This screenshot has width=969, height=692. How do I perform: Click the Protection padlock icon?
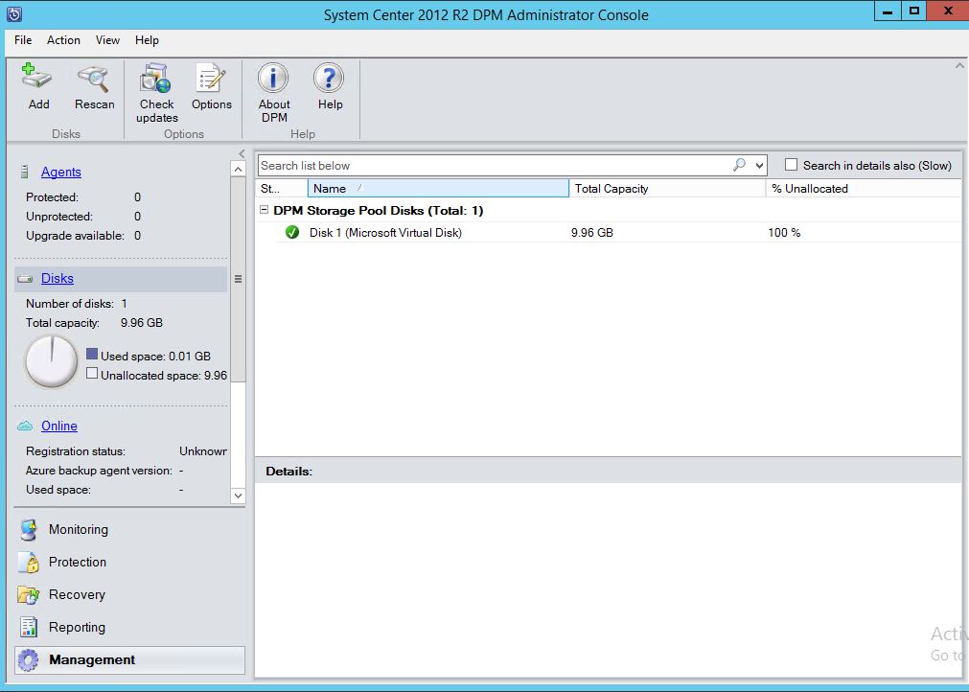pos(29,563)
